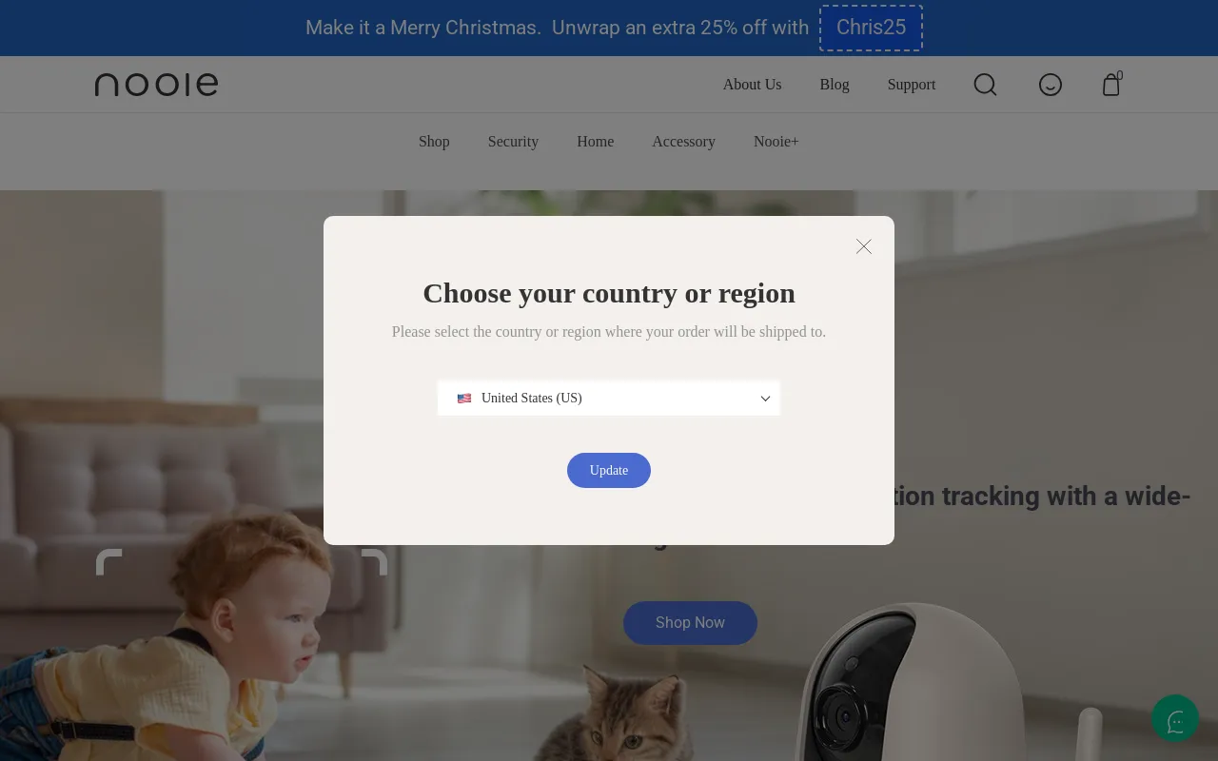
Task: Open the Blog link
Action: tap(835, 85)
